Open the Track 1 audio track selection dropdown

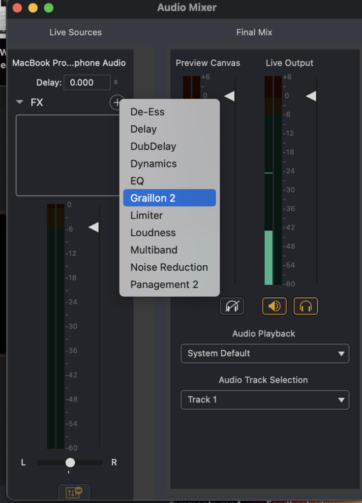coord(265,400)
